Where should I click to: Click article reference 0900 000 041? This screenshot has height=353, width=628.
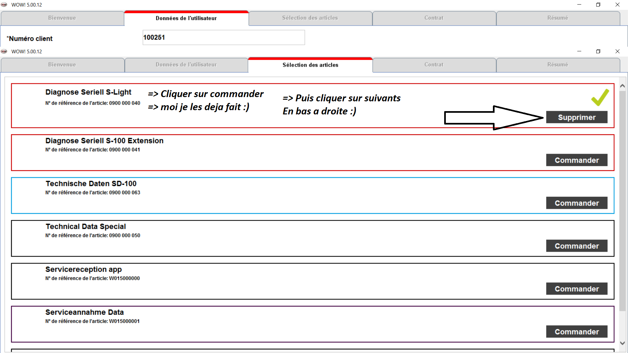(x=125, y=150)
